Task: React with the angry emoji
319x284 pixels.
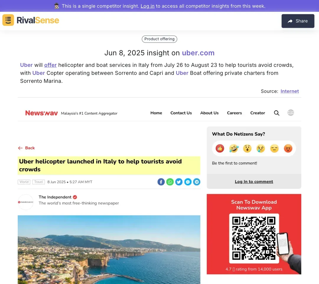Action: coord(288,148)
